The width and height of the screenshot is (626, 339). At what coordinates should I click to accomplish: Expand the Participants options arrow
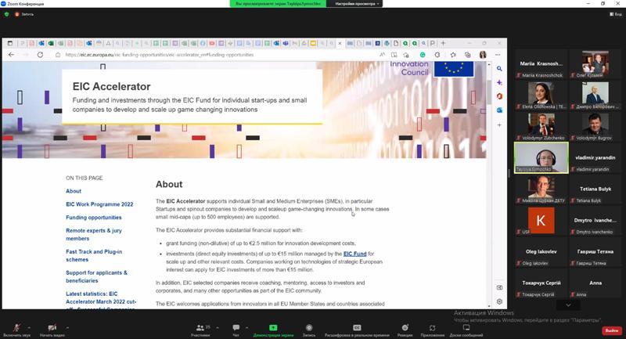[x=218, y=328]
